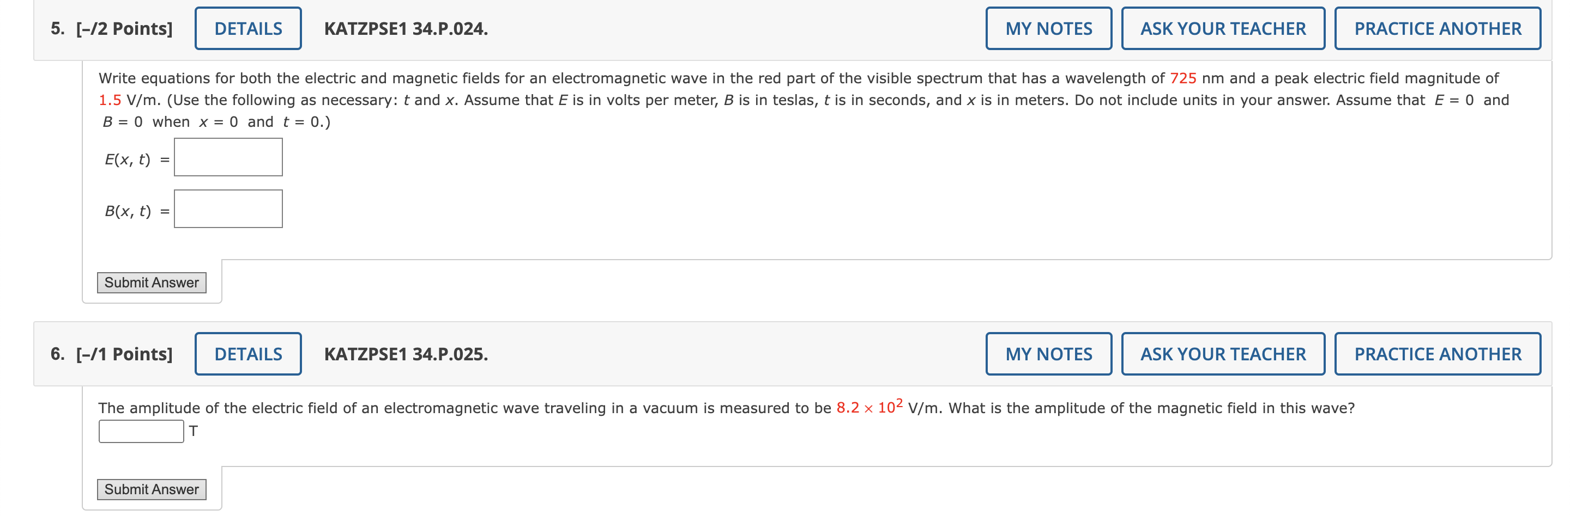
Task: Open MY NOTES for question 5
Action: coord(1048,28)
